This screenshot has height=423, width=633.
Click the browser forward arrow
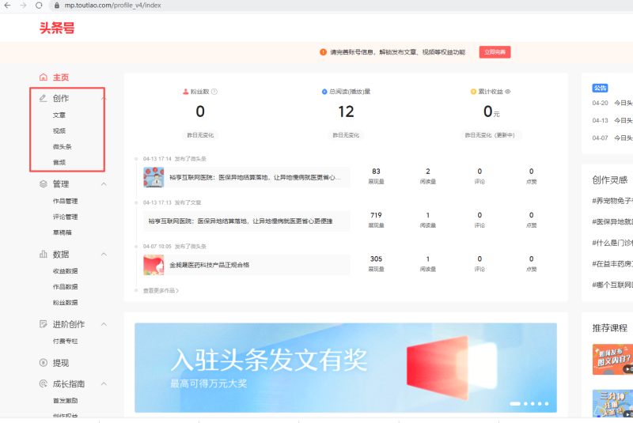coord(23,6)
